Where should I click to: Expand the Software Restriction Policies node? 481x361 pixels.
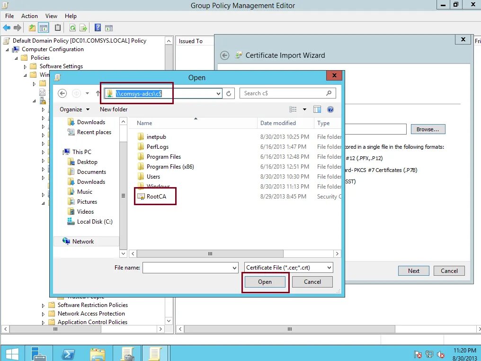(x=43, y=306)
